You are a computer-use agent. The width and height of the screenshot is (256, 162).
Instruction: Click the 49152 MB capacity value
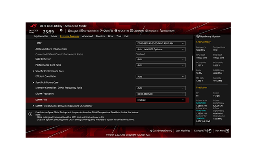coord(217,81)
